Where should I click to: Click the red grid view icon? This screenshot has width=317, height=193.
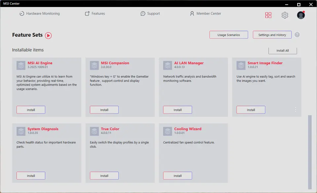pyautogui.click(x=268, y=15)
